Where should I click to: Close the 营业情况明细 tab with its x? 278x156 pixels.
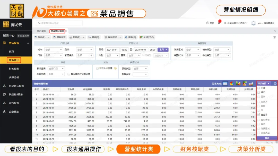[x=66, y=31]
